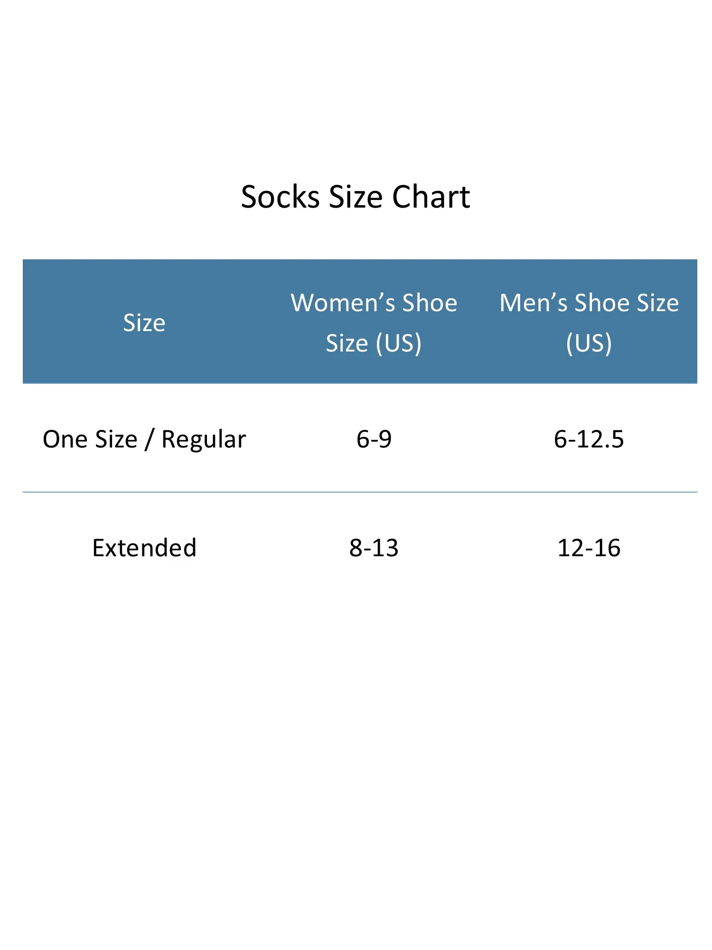Click the word Chart in the title

(x=431, y=197)
